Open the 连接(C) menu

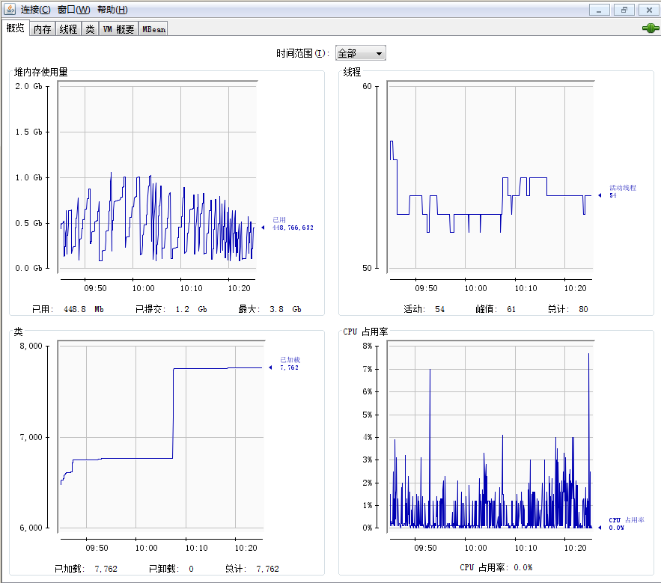[x=36, y=10]
